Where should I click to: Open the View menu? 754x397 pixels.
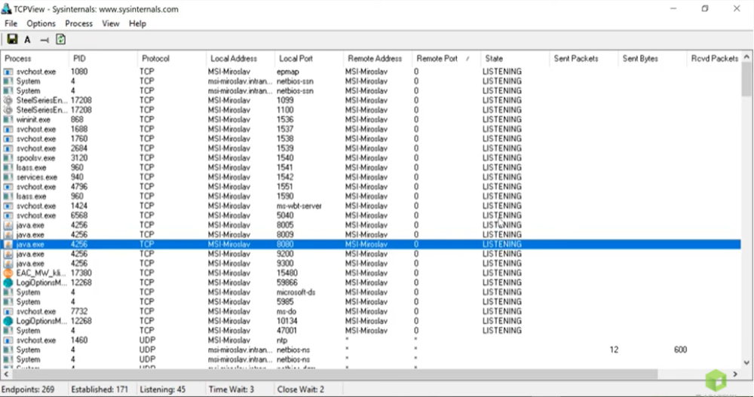111,23
